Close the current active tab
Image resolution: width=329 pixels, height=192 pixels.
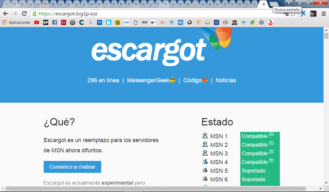[264, 4]
